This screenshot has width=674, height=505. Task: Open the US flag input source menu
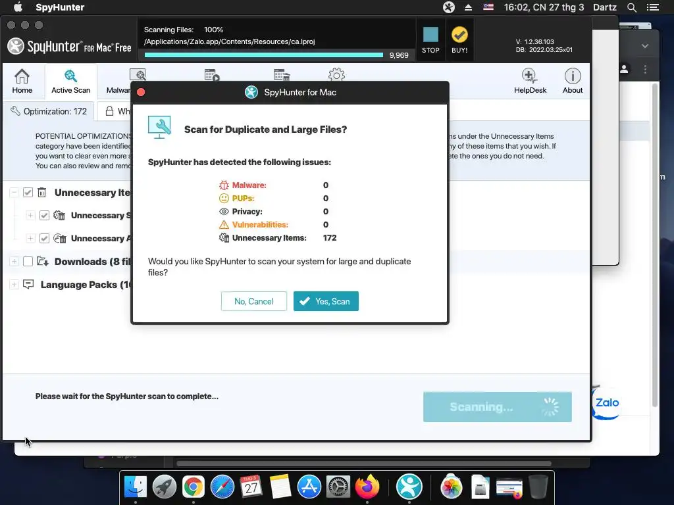point(488,7)
